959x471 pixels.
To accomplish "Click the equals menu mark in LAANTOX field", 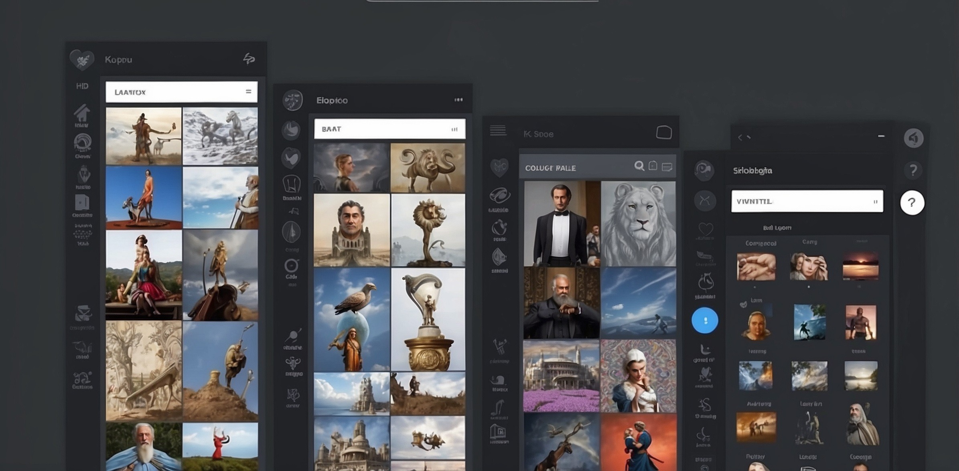I will 248,92.
